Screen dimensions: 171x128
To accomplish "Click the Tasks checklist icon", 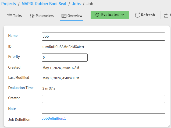I will click(x=10, y=16).
